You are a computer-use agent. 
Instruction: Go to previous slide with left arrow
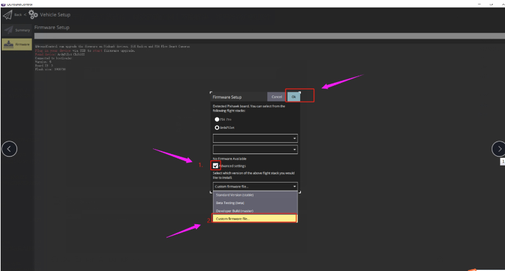[x=9, y=148]
